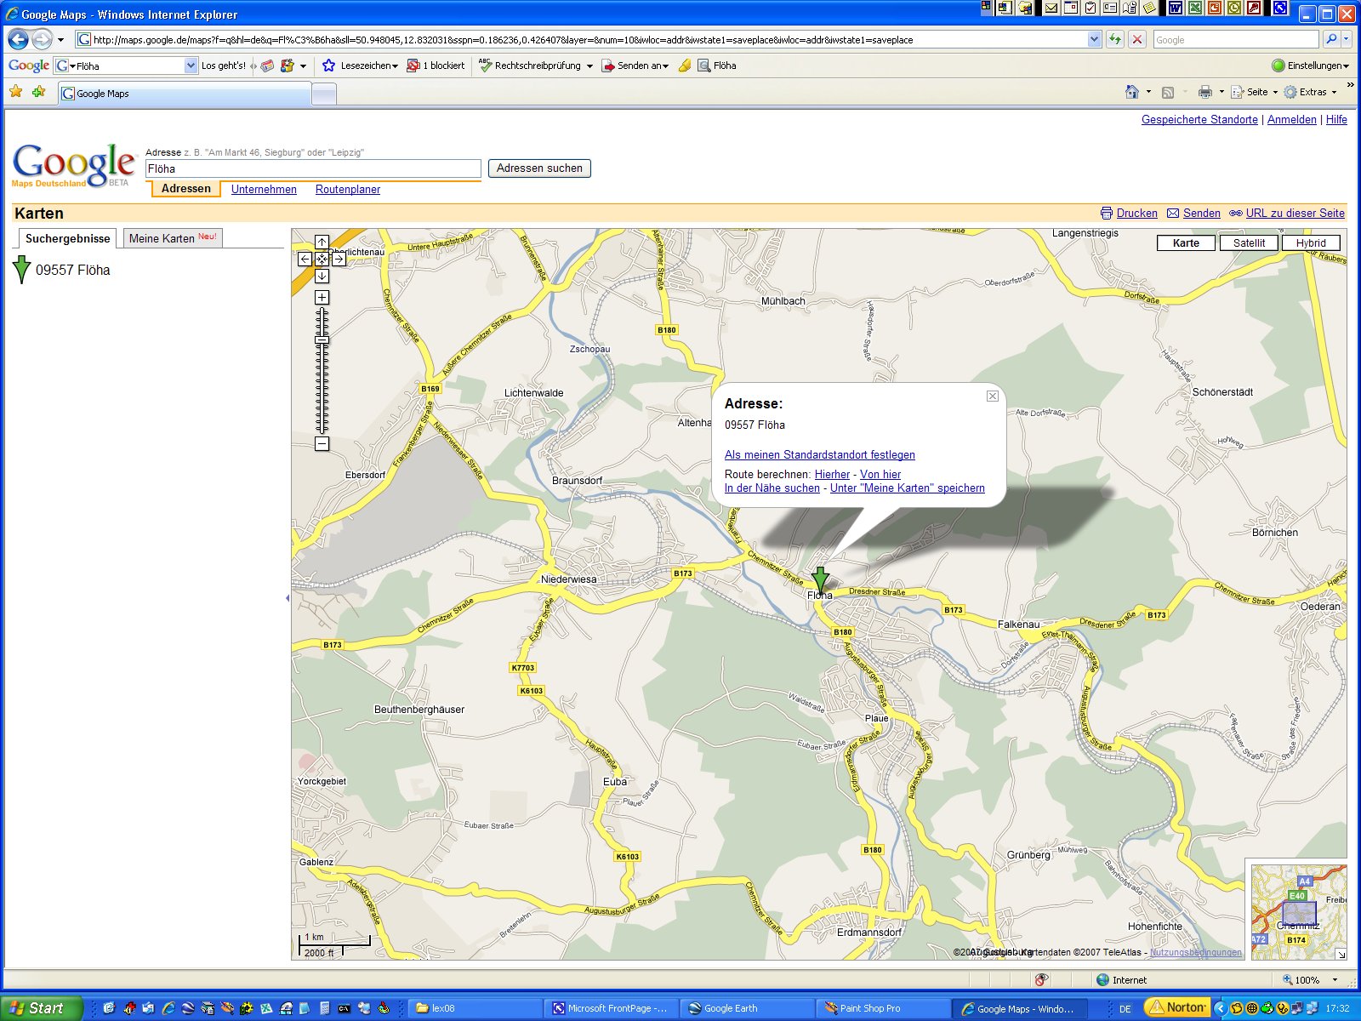
Task: Click the Senden link with envelope
Action: (1201, 214)
